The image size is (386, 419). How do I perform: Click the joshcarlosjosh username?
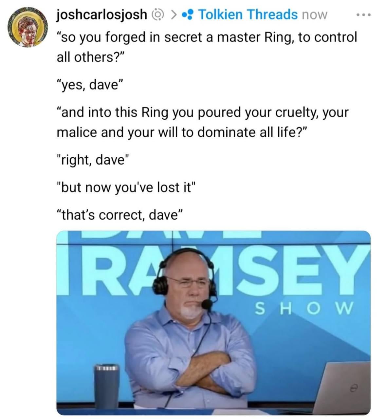point(102,14)
